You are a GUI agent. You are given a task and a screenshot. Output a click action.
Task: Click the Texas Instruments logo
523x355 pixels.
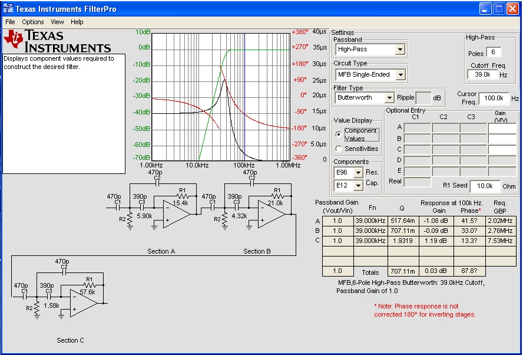57,41
